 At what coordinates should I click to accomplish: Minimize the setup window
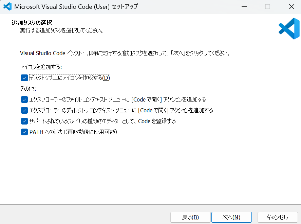coord(244,7)
